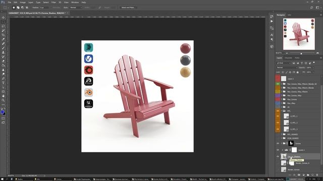This screenshot has width=323, height=181.
Task: Hide the MTL group eye icon
Action: pos(278,111)
